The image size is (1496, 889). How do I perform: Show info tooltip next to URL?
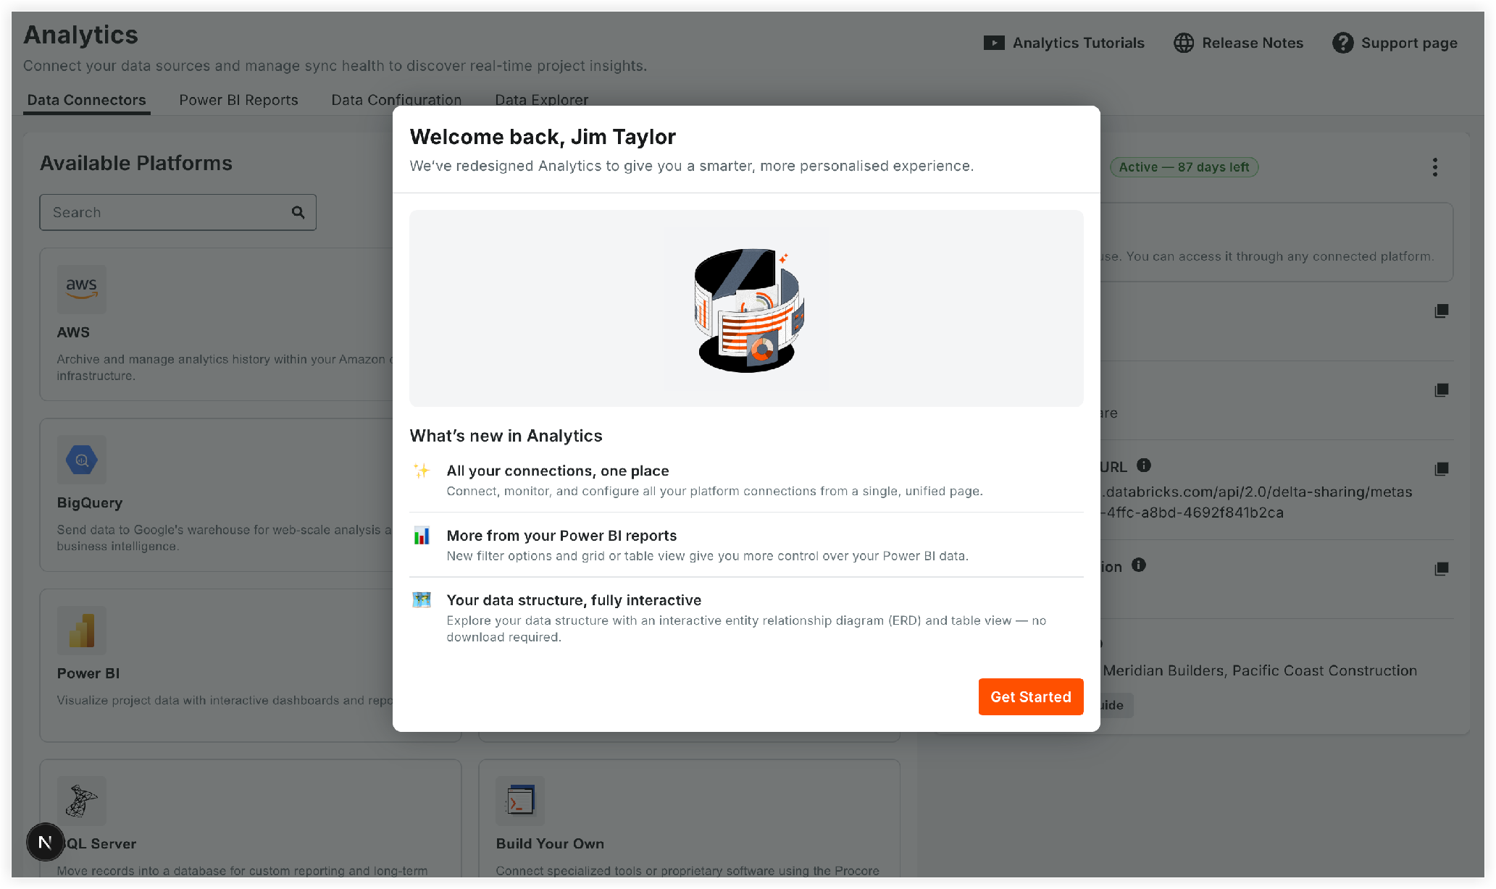click(1144, 465)
